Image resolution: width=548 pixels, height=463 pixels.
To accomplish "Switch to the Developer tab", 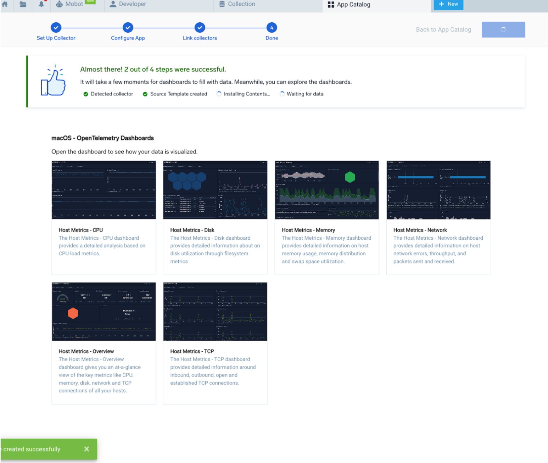I will coord(128,4).
